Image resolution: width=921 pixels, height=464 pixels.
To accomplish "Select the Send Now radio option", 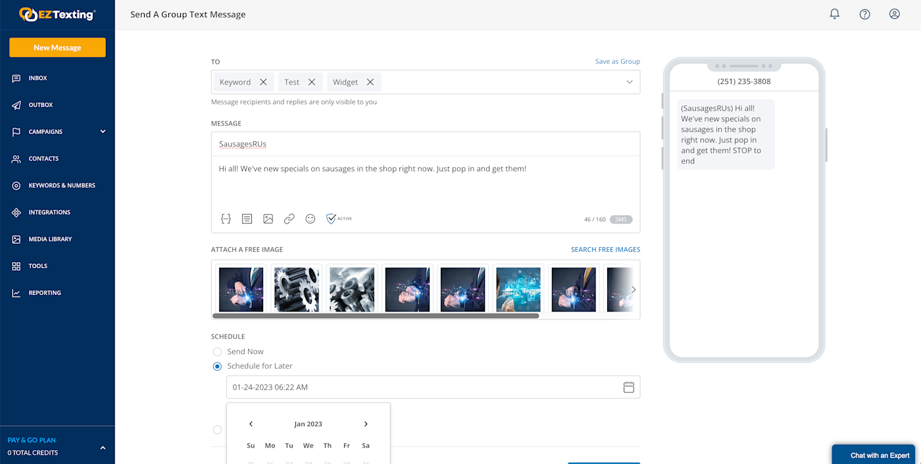I will point(217,352).
